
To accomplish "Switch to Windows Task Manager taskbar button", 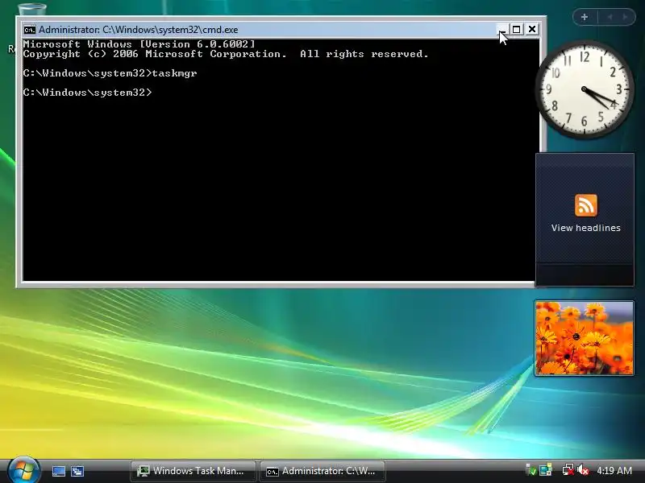I will point(193,471).
